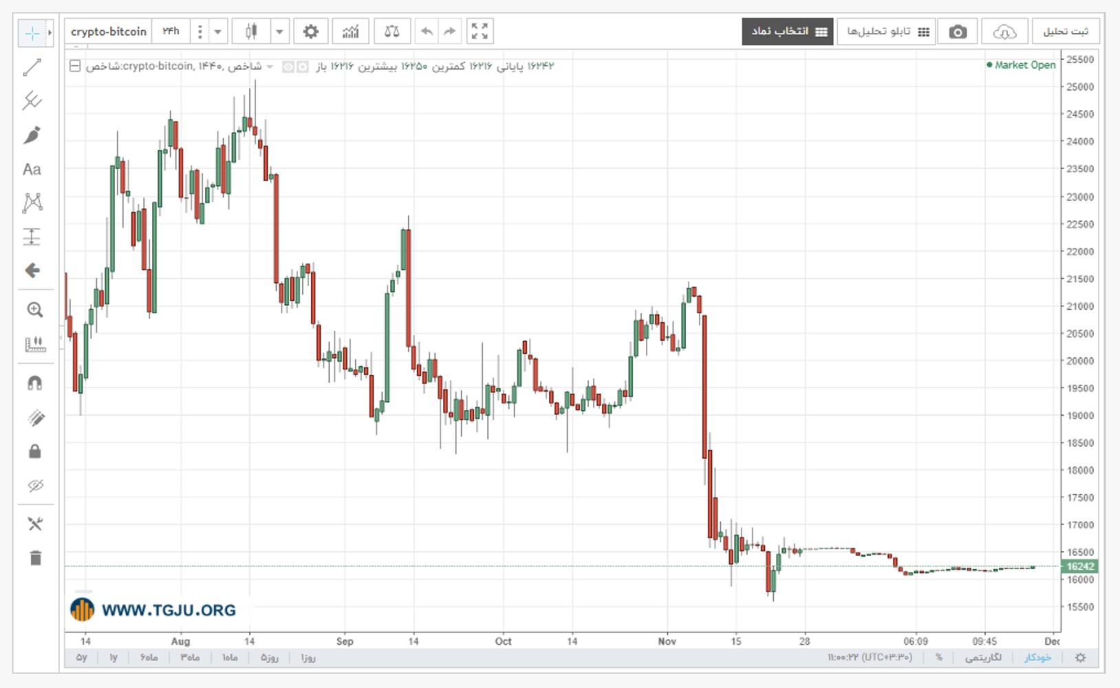This screenshot has width=1120, height=688.
Task: Open the zoom in tool
Action: pyautogui.click(x=34, y=310)
